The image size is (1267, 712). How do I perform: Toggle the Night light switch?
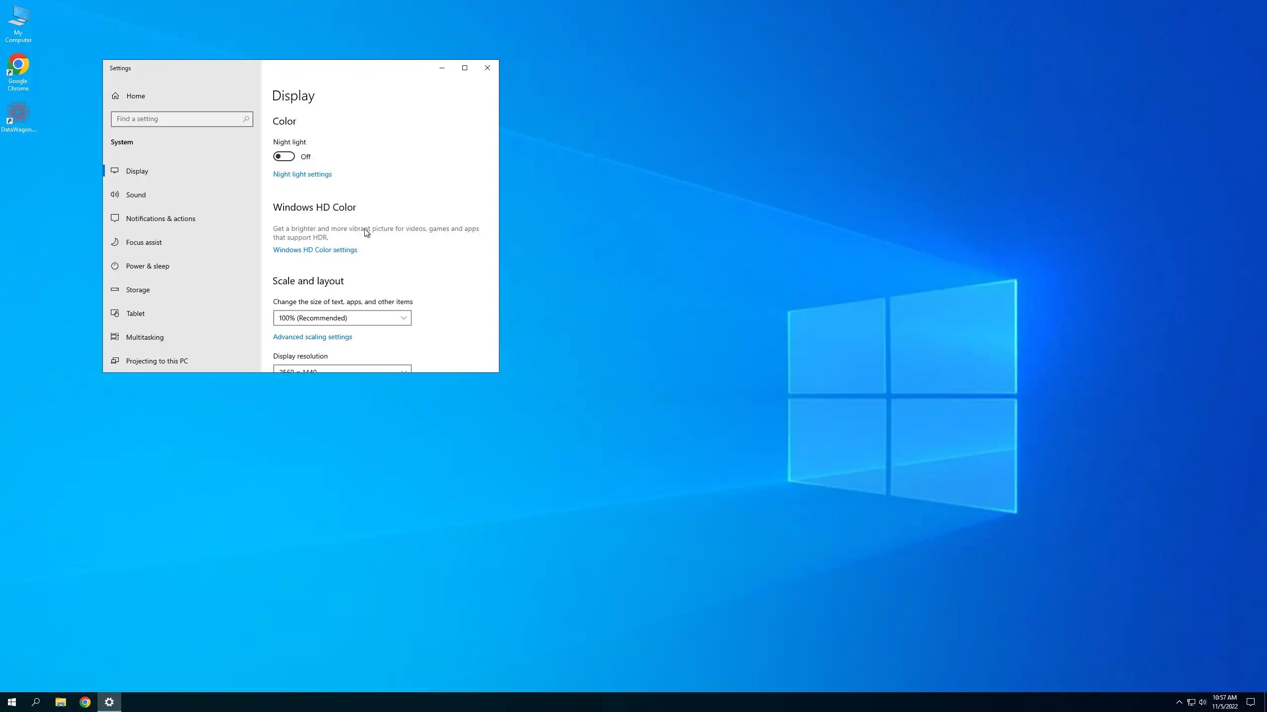coord(284,157)
